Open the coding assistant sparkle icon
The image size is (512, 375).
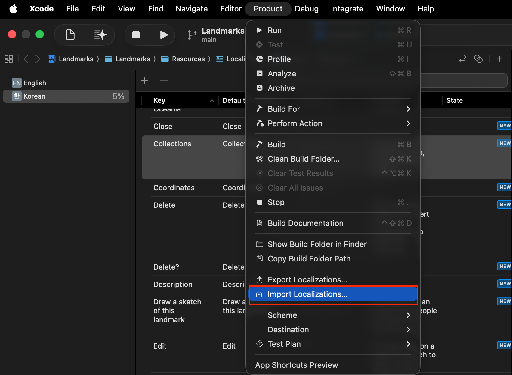click(100, 35)
